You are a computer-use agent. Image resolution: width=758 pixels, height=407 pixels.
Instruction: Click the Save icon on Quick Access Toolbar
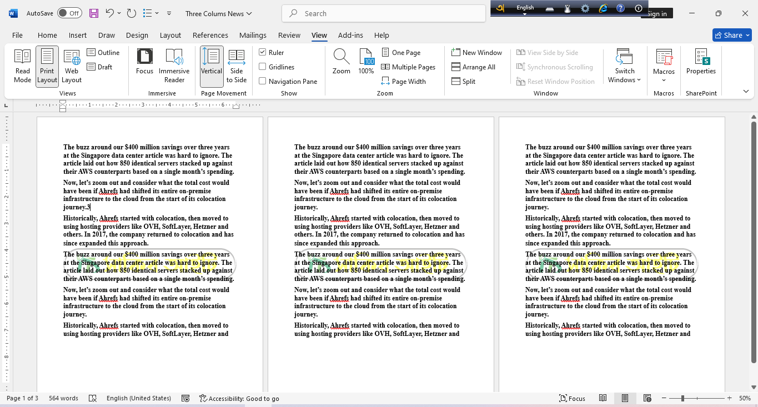[93, 13]
